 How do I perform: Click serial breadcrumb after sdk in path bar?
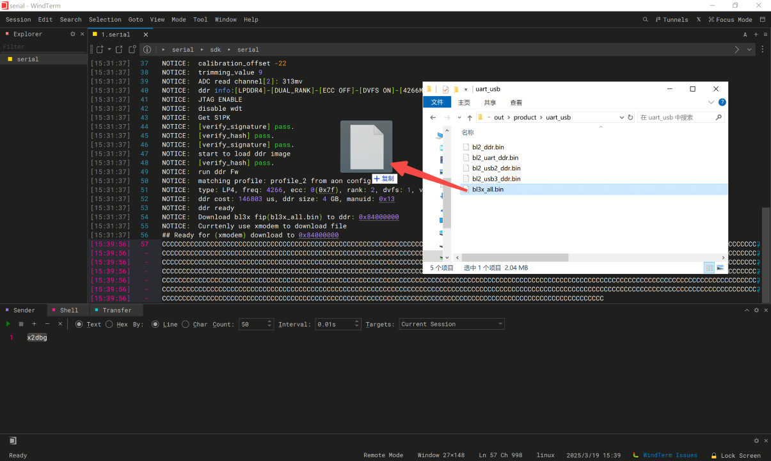(248, 49)
